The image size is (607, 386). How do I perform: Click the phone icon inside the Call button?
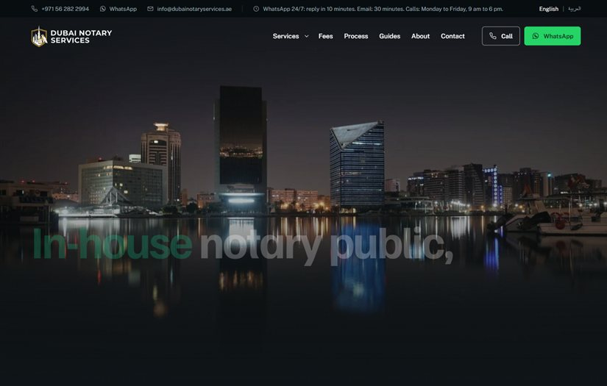[493, 36]
